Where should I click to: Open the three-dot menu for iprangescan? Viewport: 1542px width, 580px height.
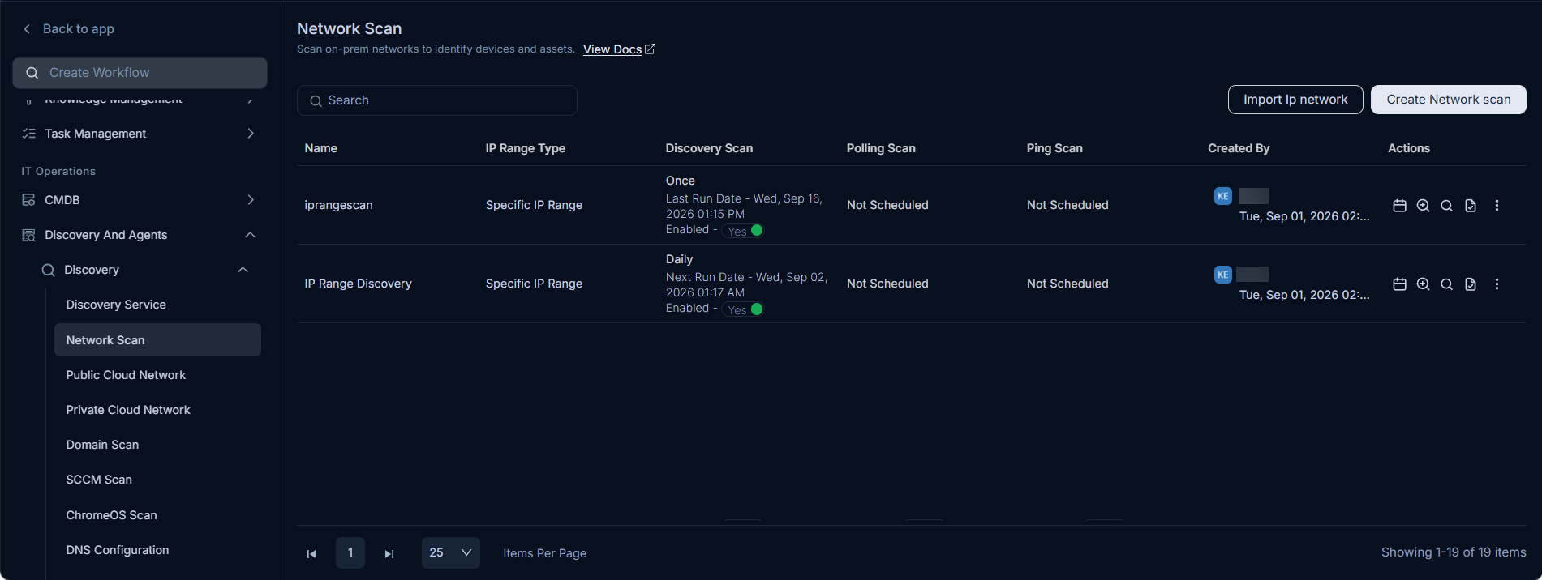pyautogui.click(x=1497, y=206)
